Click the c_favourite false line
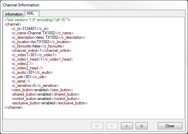188x134 pixels. [38, 46]
